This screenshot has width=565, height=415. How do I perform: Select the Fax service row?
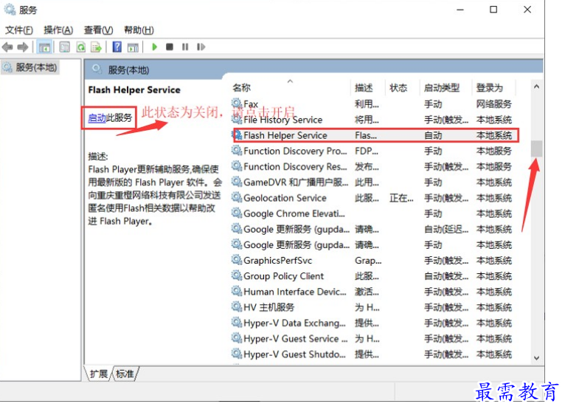click(x=373, y=104)
